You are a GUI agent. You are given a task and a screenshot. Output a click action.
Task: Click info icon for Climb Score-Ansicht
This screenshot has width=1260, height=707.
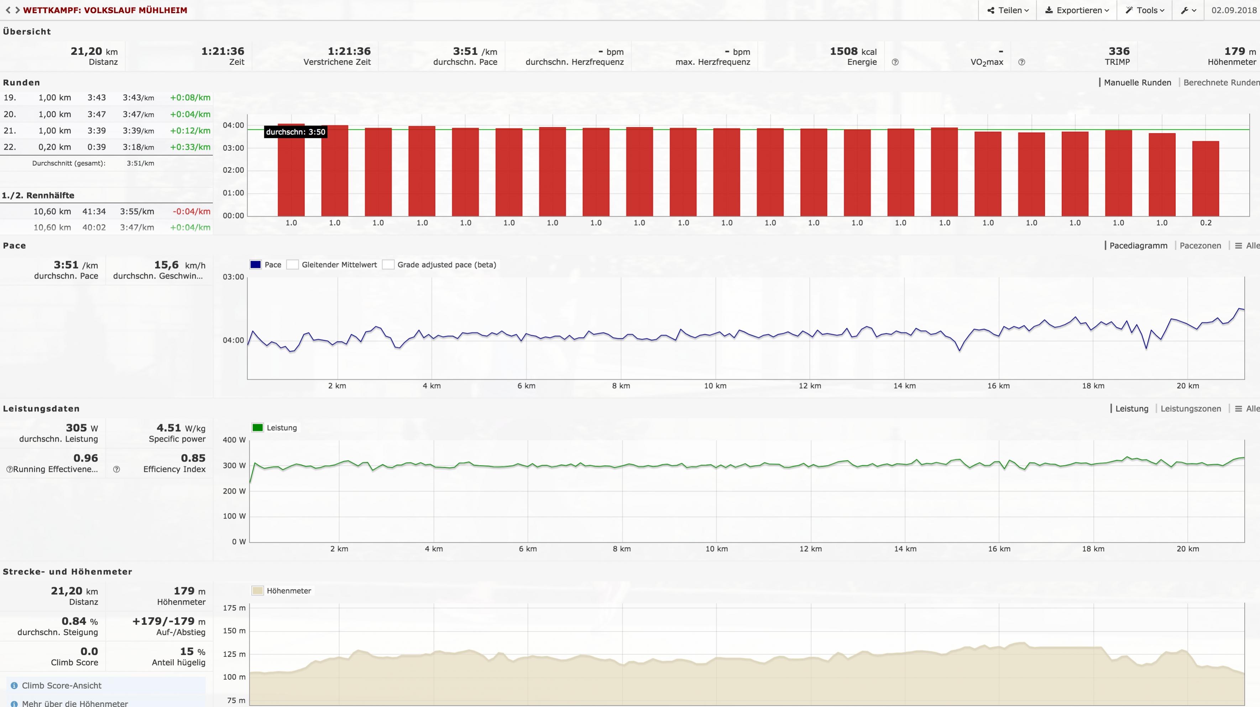click(14, 686)
